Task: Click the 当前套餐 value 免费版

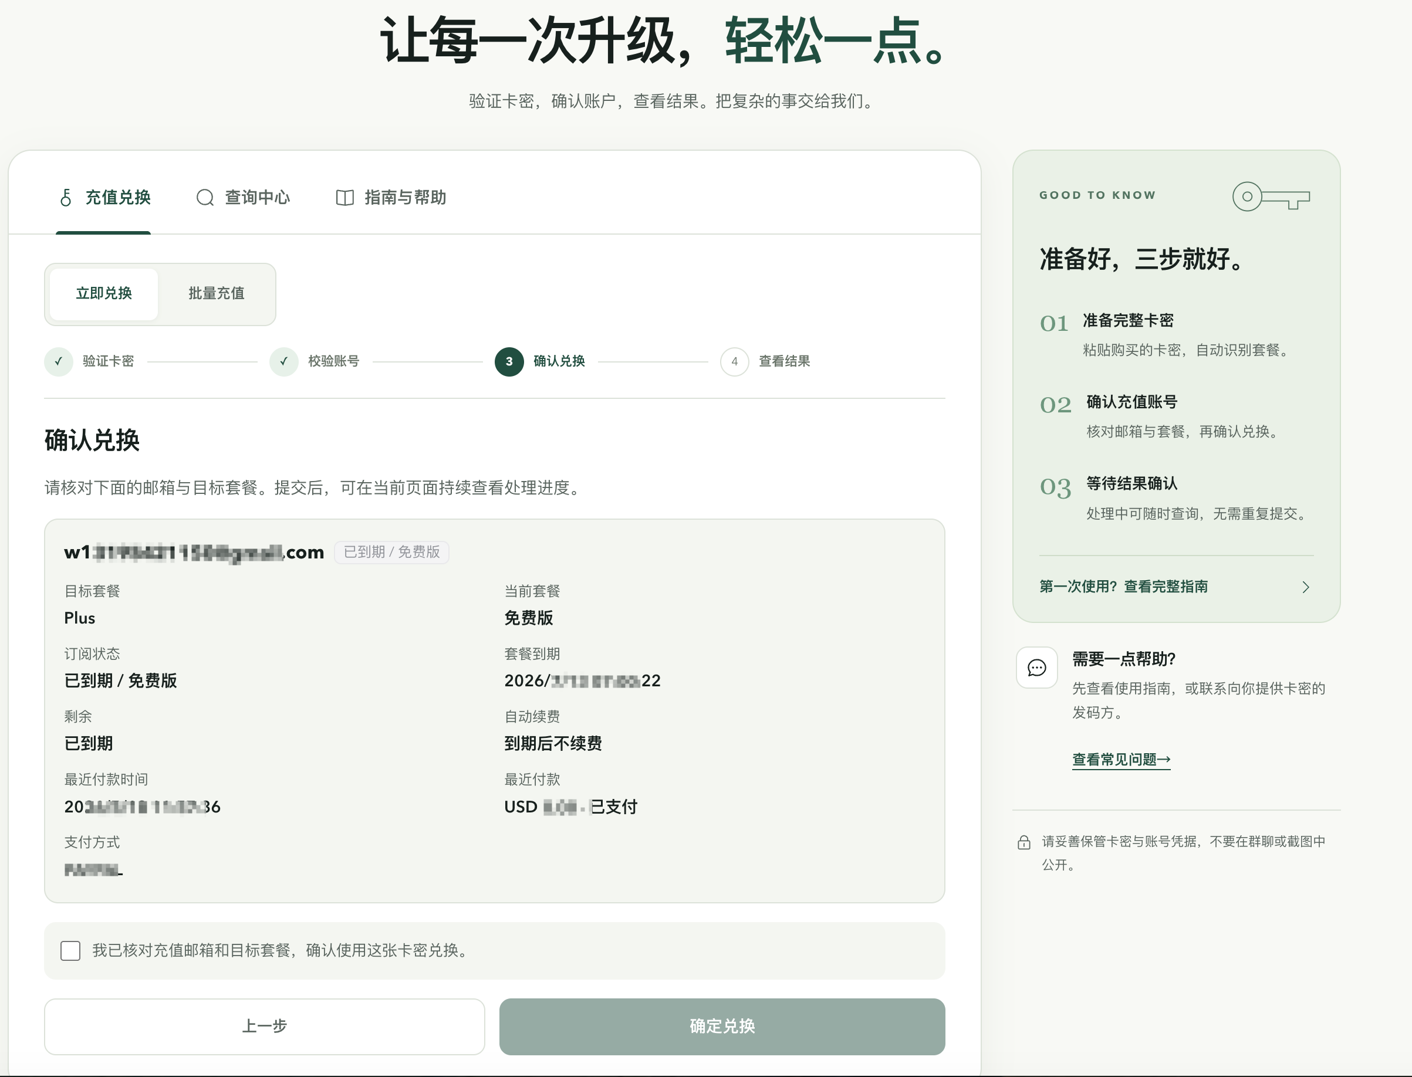Action: click(528, 618)
